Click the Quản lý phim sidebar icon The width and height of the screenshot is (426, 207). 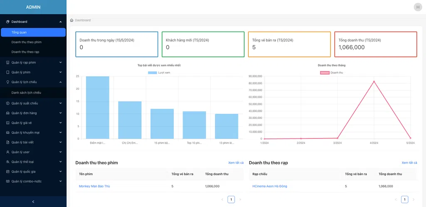tap(7, 72)
